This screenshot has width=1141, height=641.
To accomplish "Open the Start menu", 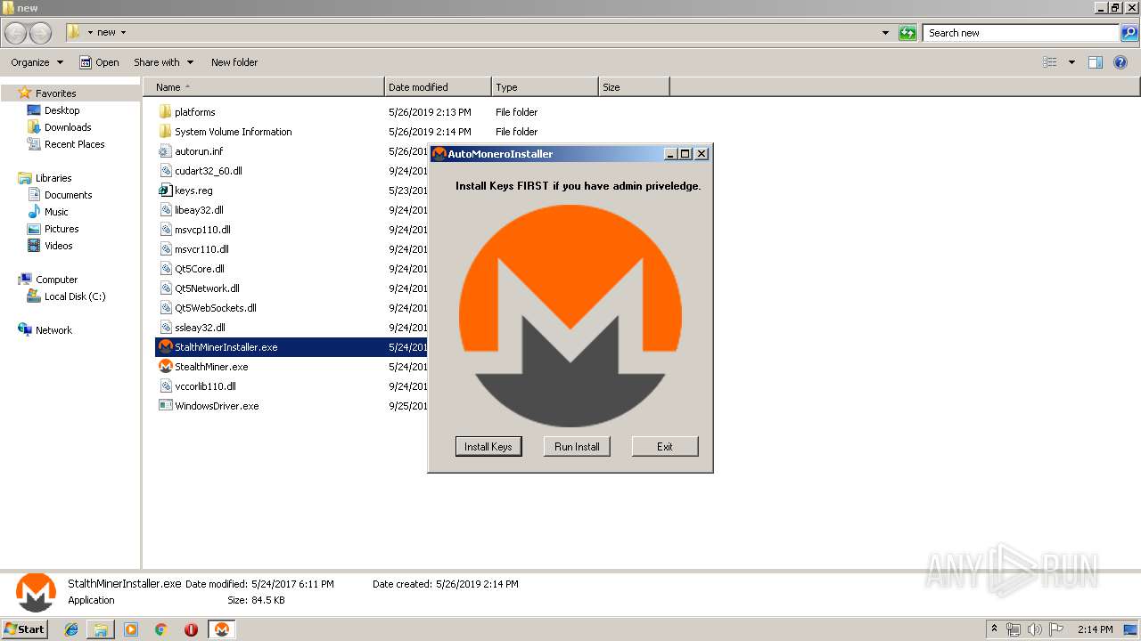I will click(24, 629).
